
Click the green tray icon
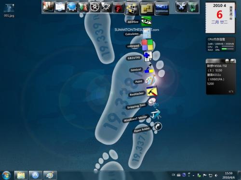click(x=199, y=175)
